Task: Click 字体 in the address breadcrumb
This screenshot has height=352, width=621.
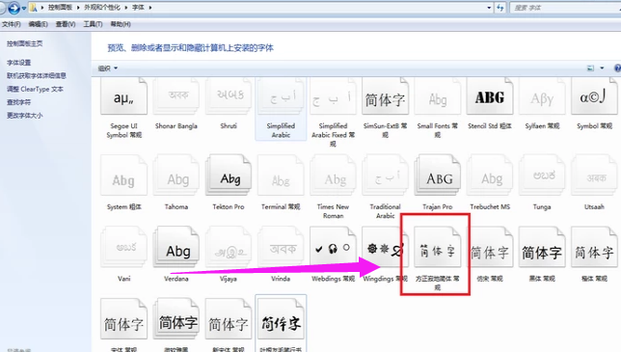Action: (x=138, y=8)
